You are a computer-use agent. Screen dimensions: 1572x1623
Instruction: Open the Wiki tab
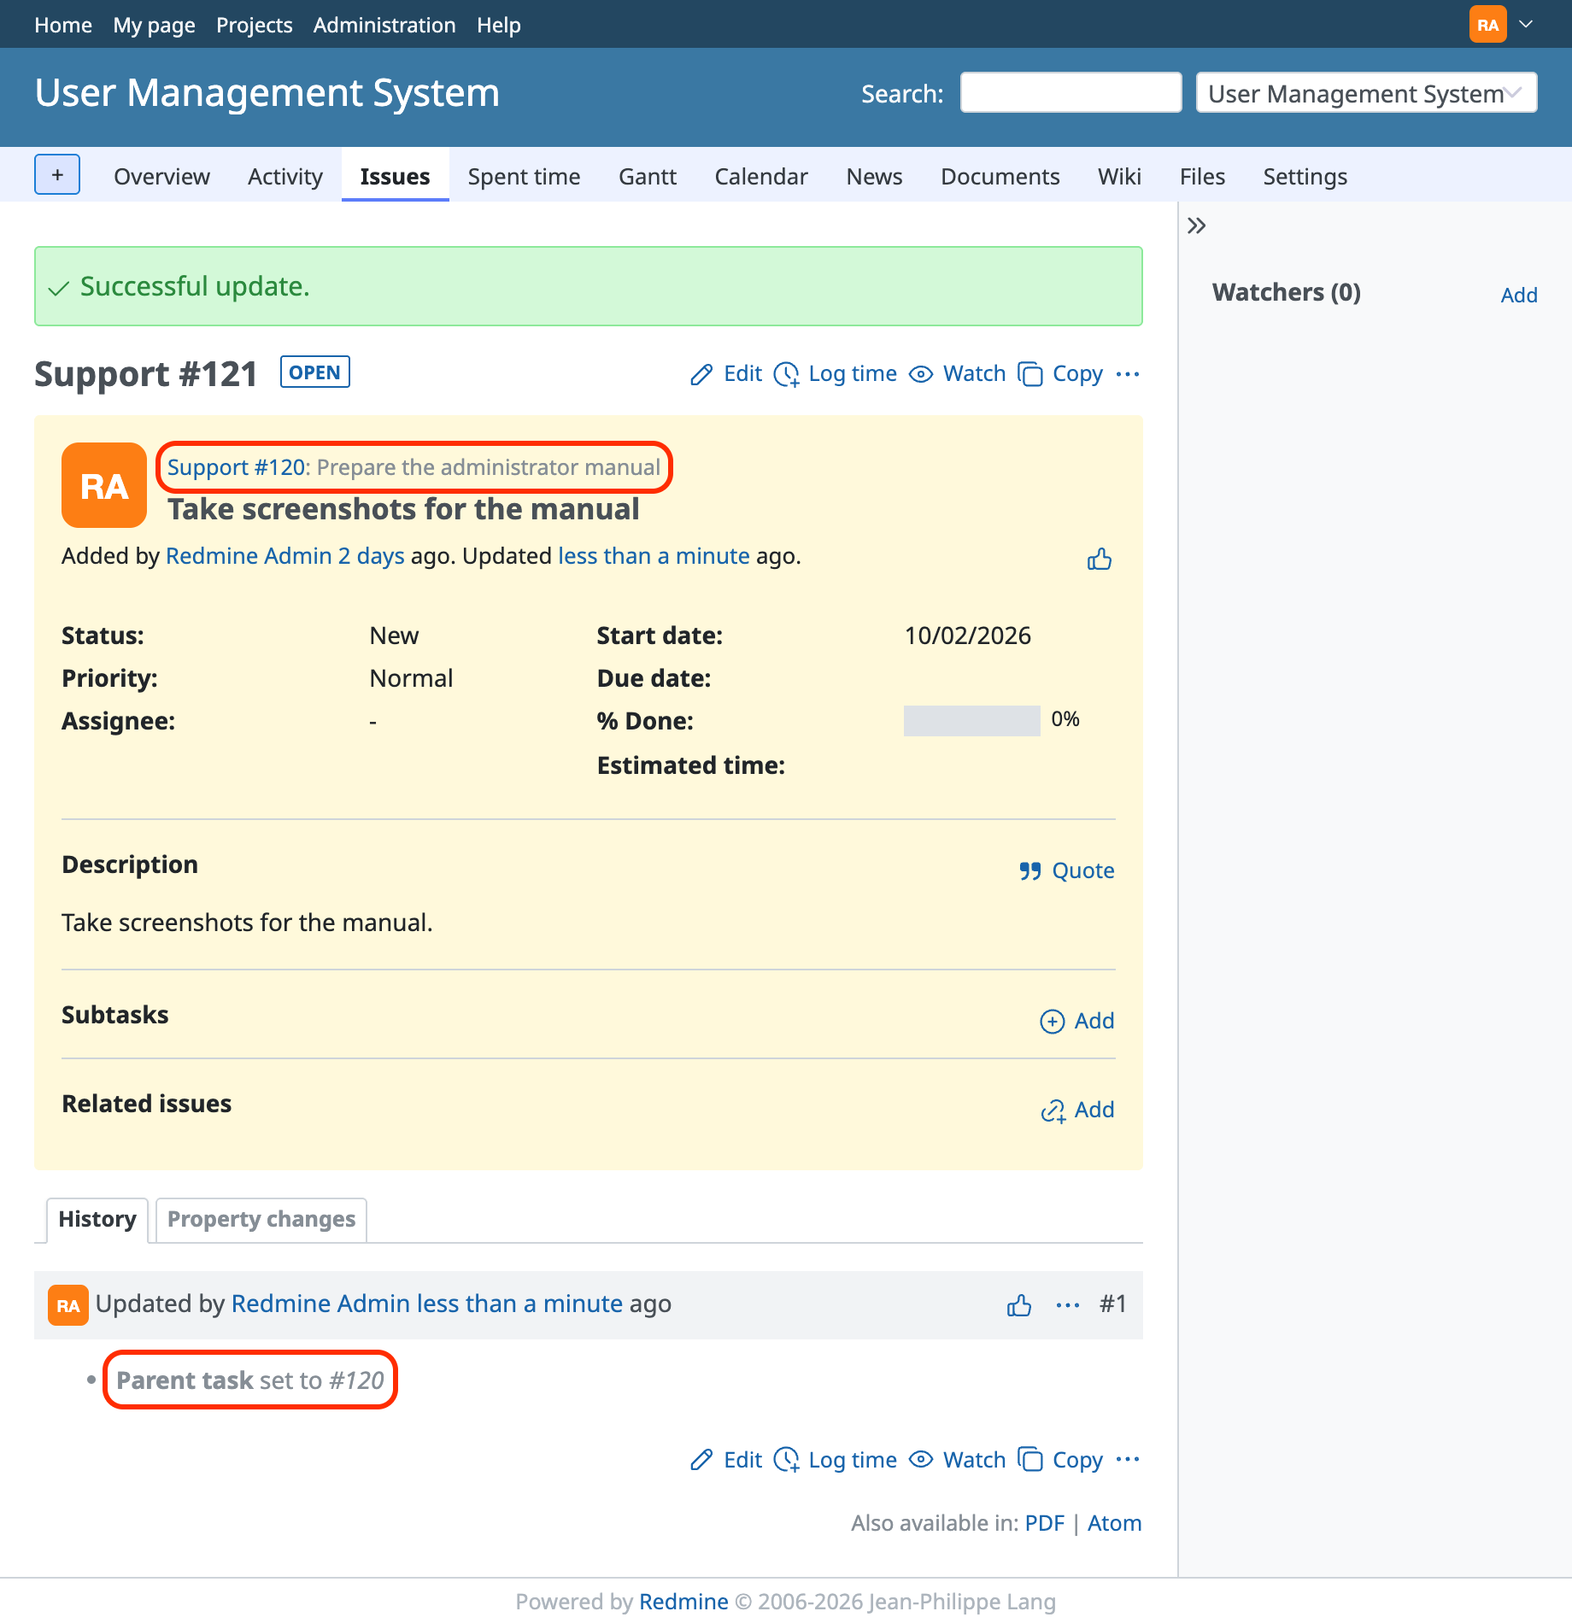point(1119,176)
